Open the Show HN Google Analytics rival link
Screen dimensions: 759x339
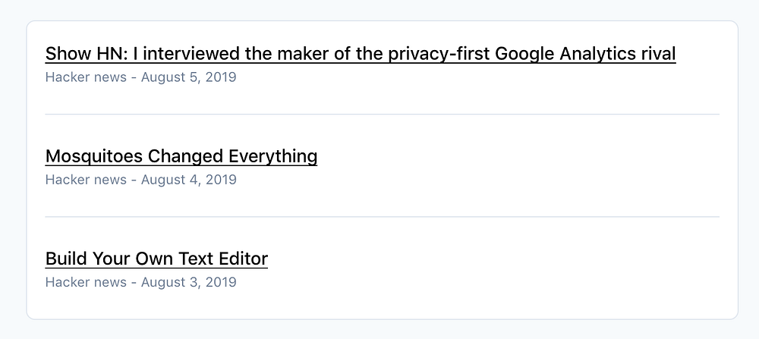(360, 54)
